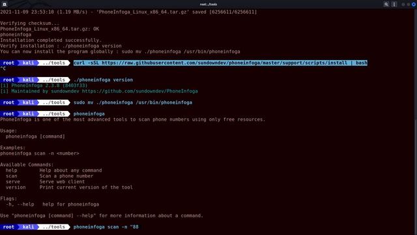Click the 'Available Commands:' heading

pos(27,164)
